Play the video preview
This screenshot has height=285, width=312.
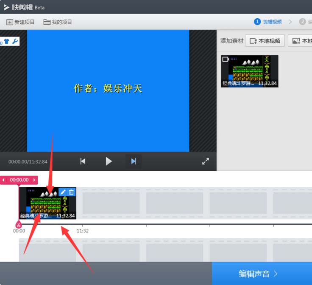[109, 161]
